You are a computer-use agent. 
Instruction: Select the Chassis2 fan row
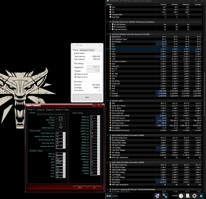[154, 94]
